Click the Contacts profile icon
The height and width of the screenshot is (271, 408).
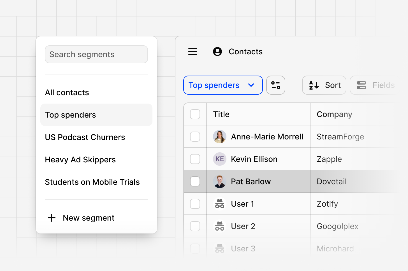(217, 52)
